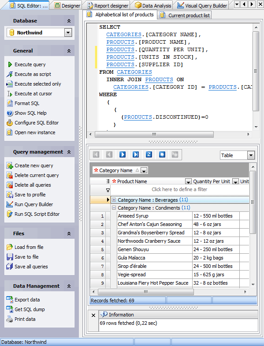
Task: Open the Visual Query Builder tab
Action: click(202, 5)
